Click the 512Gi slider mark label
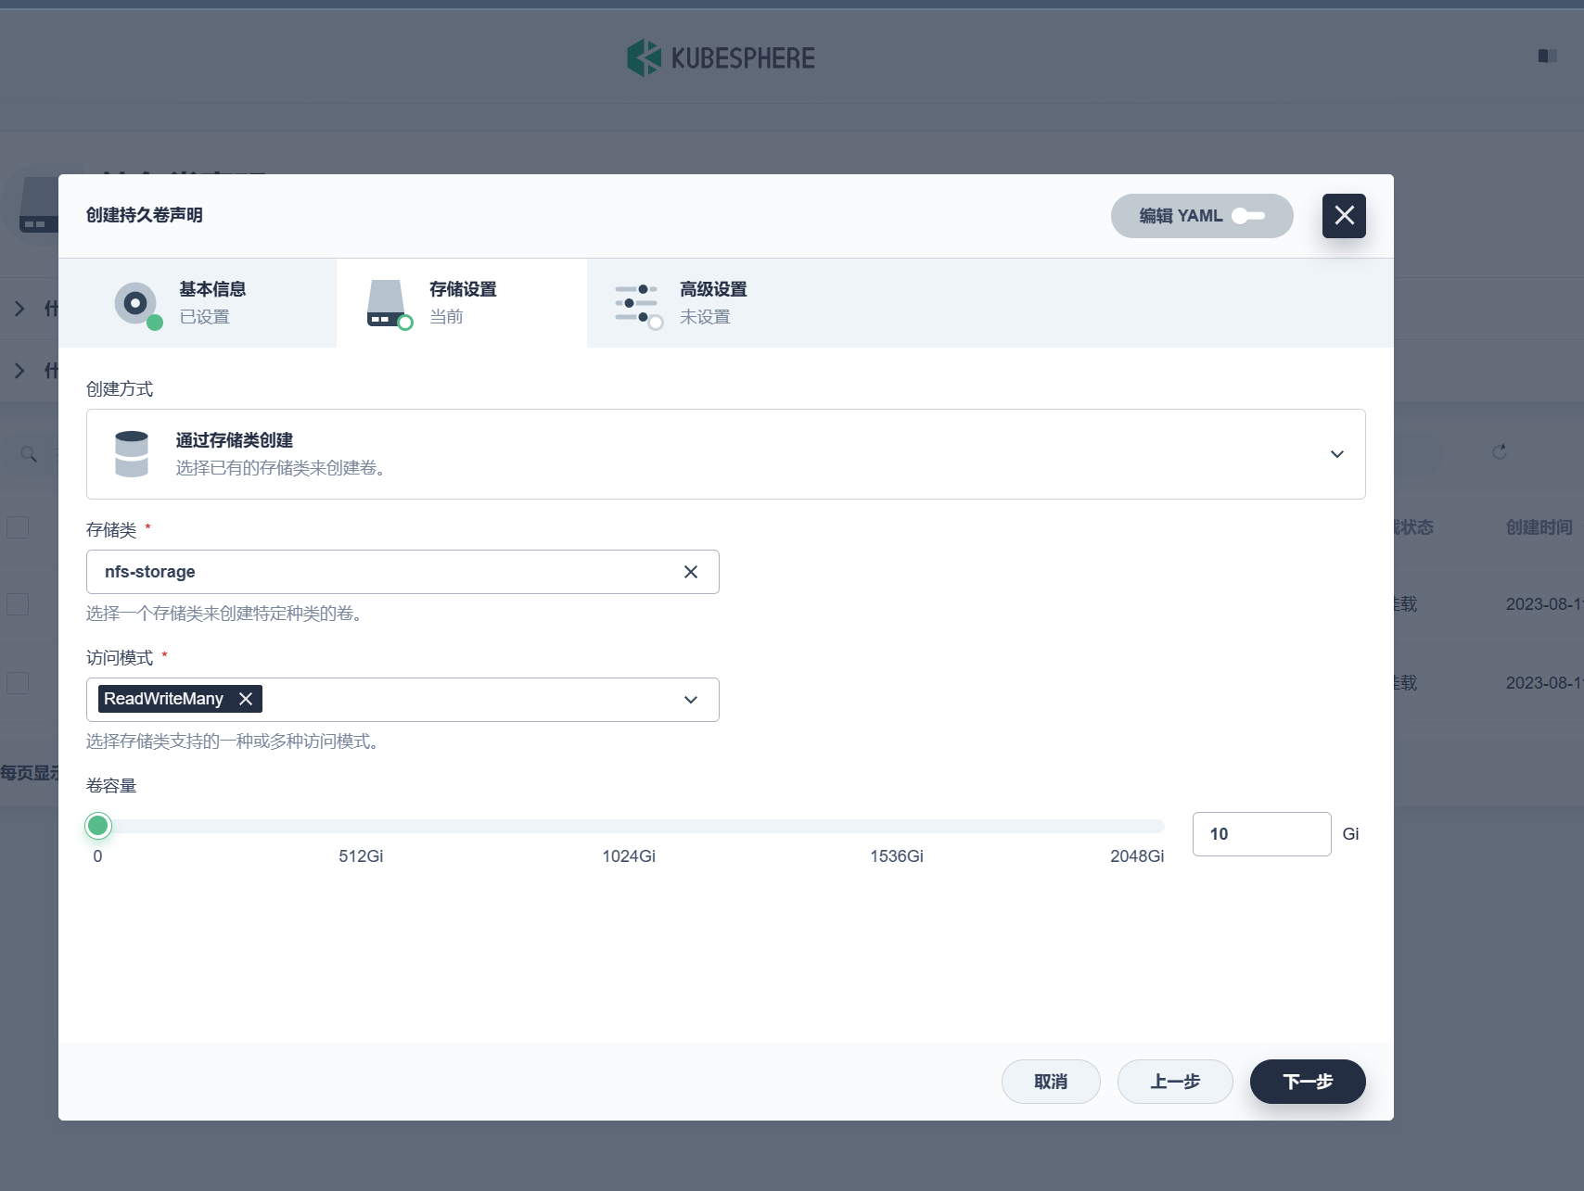 [x=361, y=856]
